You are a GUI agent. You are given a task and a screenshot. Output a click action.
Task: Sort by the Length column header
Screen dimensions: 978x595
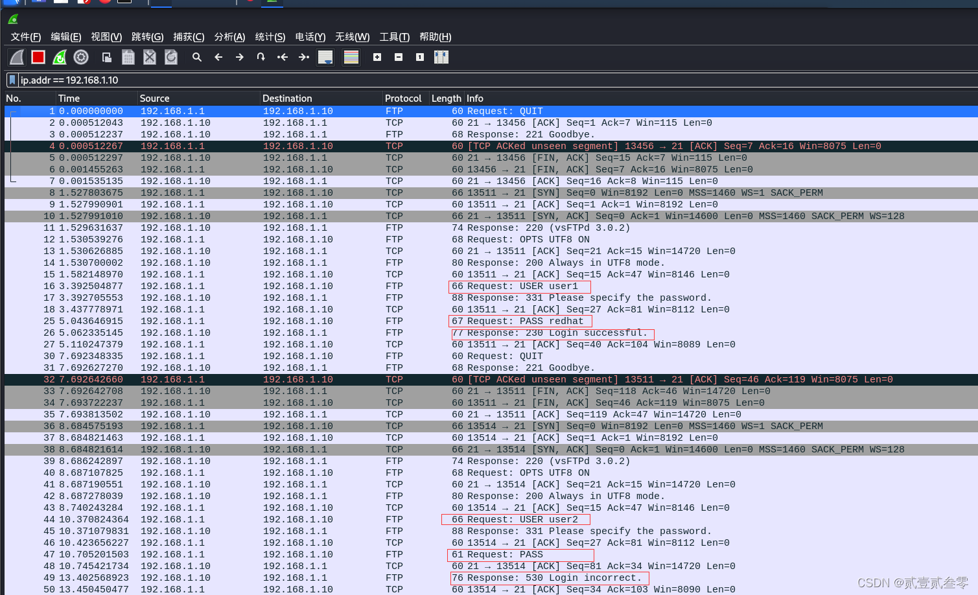click(x=447, y=99)
